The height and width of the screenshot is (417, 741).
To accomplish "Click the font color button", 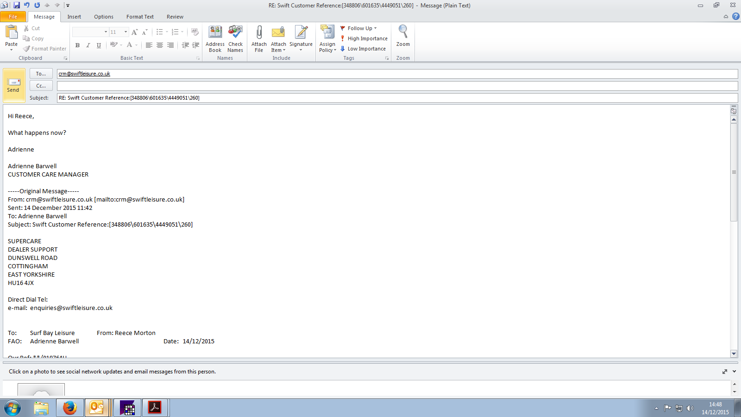I will 130,45.
